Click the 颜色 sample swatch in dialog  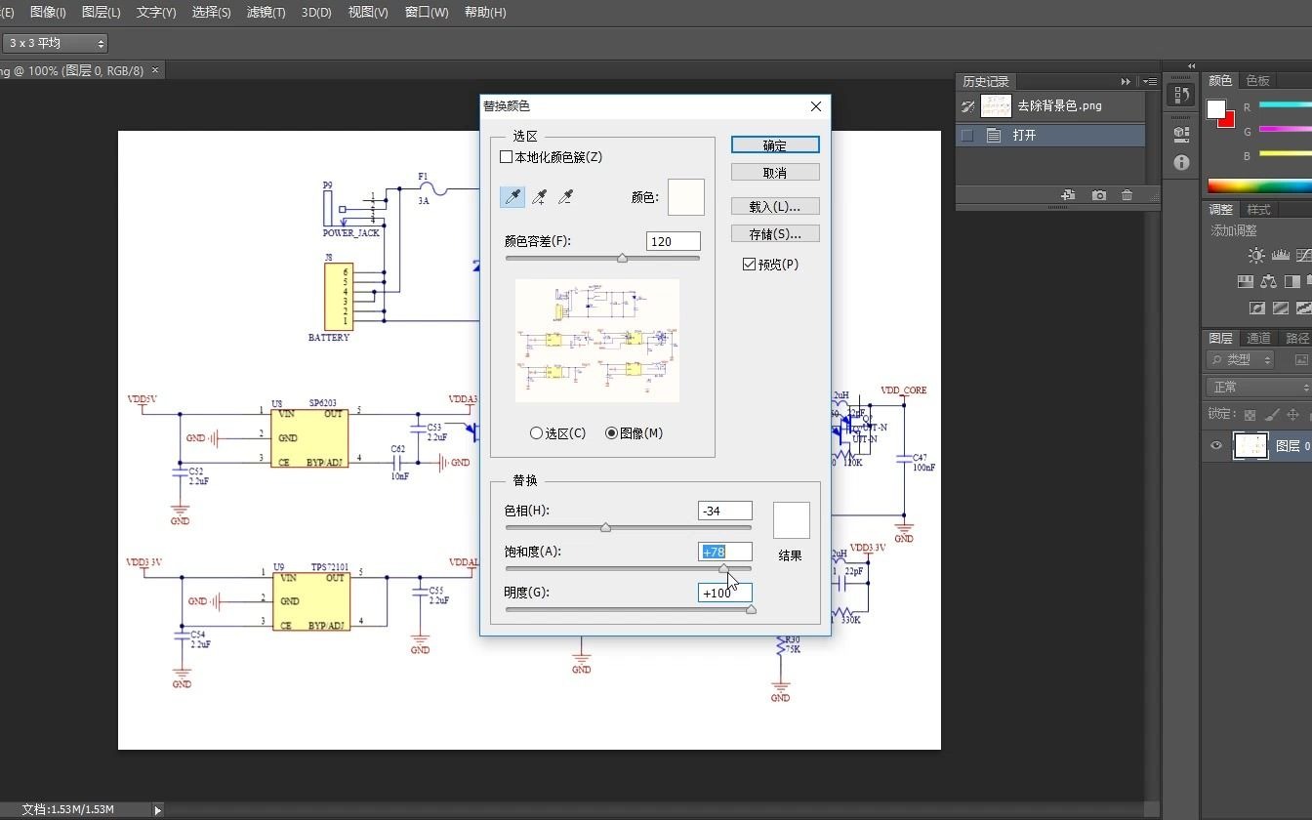click(686, 197)
